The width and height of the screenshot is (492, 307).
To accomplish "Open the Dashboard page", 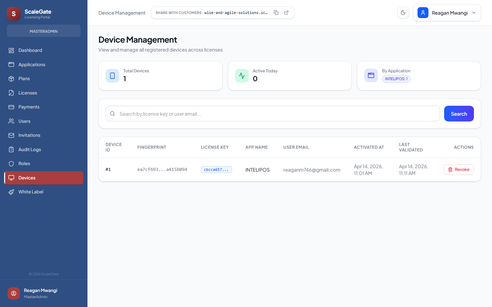I will 29,50.
